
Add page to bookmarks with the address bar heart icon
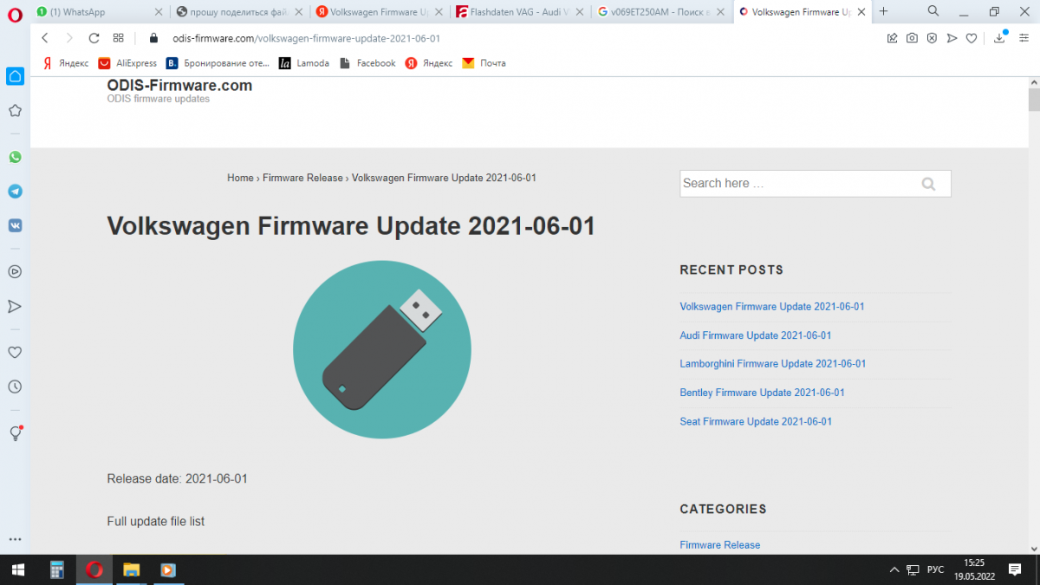(972, 38)
